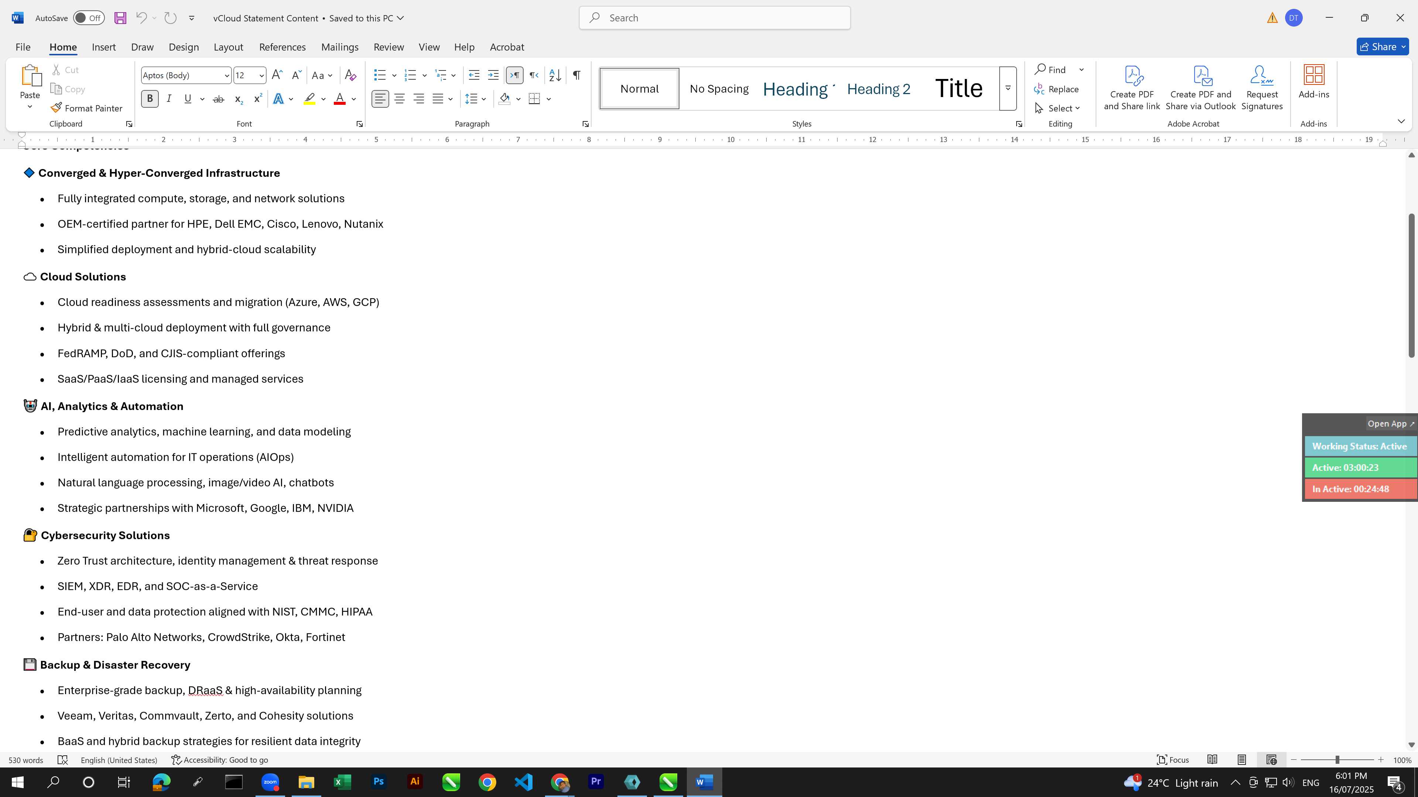
Task: Switch to the Acrobat tab
Action: point(507,47)
